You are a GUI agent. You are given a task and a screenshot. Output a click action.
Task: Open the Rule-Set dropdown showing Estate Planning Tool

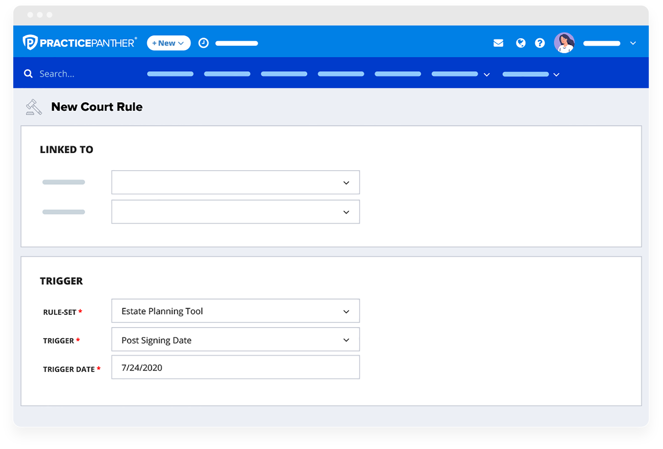235,311
